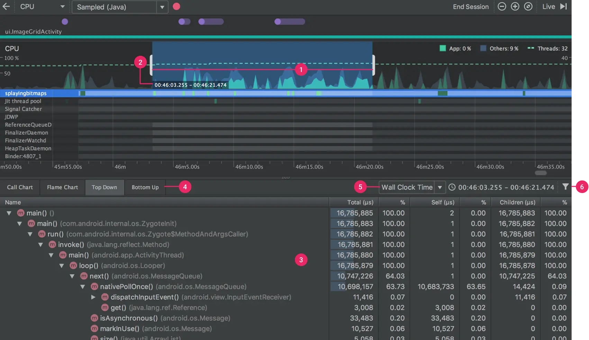The width and height of the screenshot is (589, 340).
Task: Click the go-to-live skip icon
Action: point(563,7)
